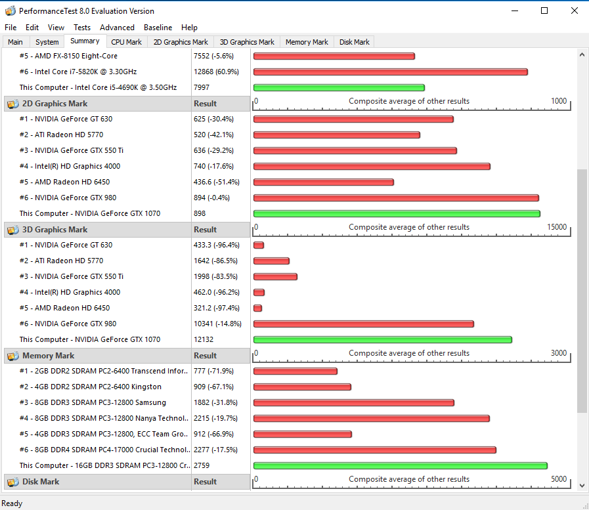The width and height of the screenshot is (589, 510).
Task: Click the Ready status bar text
Action: 12,503
